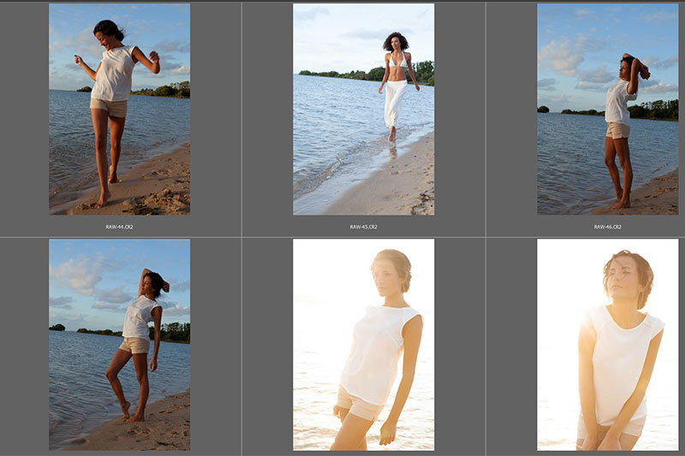Open bottom-row beach pose photo with blue sky
Screen dimensions: 685x456
tap(119, 344)
